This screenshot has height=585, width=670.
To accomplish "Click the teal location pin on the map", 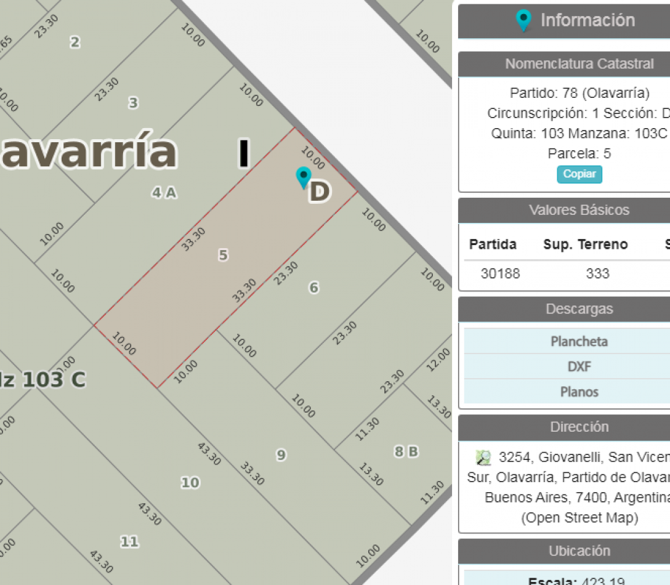I will pyautogui.click(x=303, y=177).
